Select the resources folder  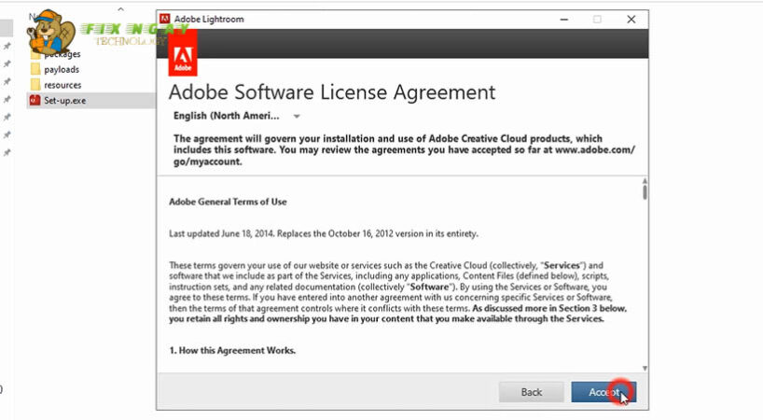(62, 85)
